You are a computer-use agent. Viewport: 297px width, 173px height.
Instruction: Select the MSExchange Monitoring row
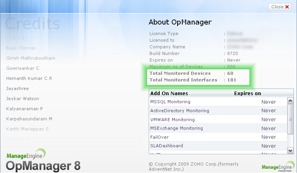click(x=218, y=128)
